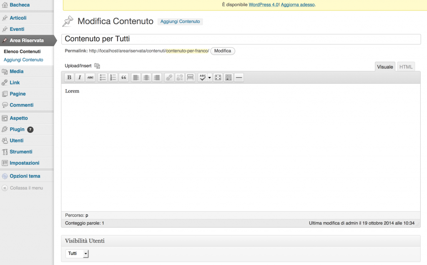Click the Contenuto per Tutti title field
Viewport: 427px width, 265px height.
241,39
